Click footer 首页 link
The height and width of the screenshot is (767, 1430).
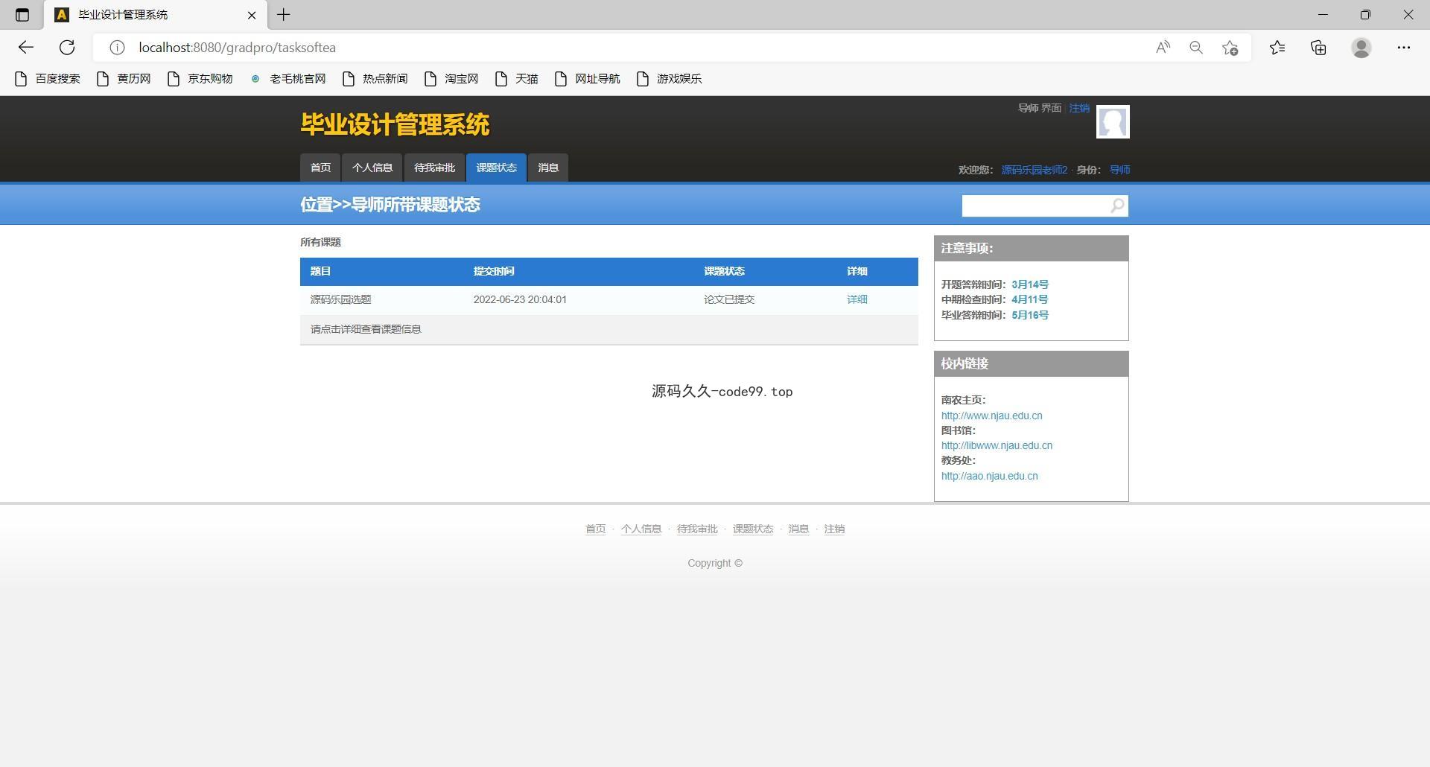coord(595,529)
